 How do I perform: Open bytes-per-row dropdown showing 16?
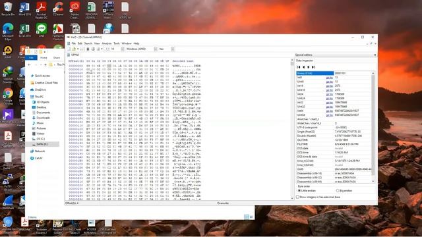pos(123,49)
